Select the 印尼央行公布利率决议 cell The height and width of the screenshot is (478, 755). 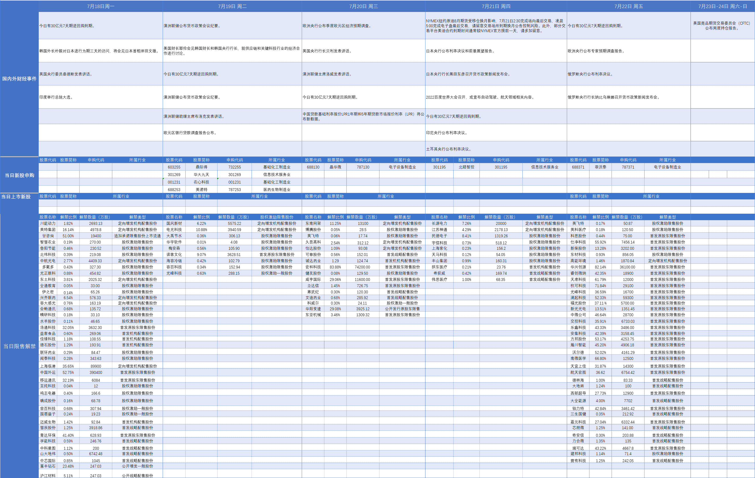496,132
